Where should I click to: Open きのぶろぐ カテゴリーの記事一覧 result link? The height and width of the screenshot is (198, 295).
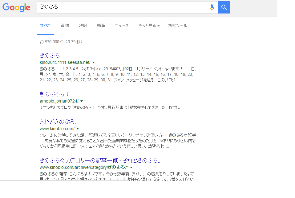pyautogui.click(x=100, y=160)
